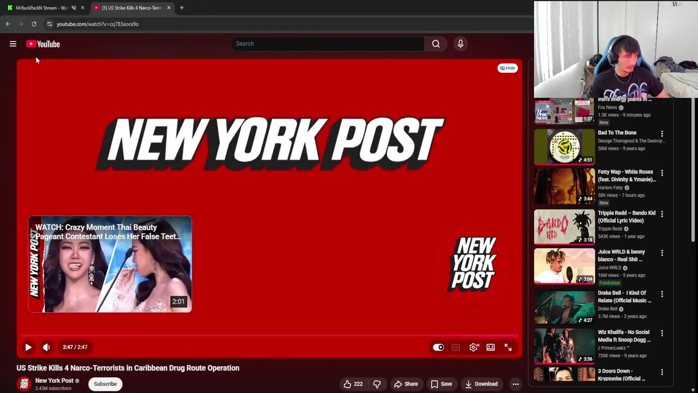The width and height of the screenshot is (698, 393).
Task: Open Fetty Wap White Roses thumbnail
Action: [564, 186]
